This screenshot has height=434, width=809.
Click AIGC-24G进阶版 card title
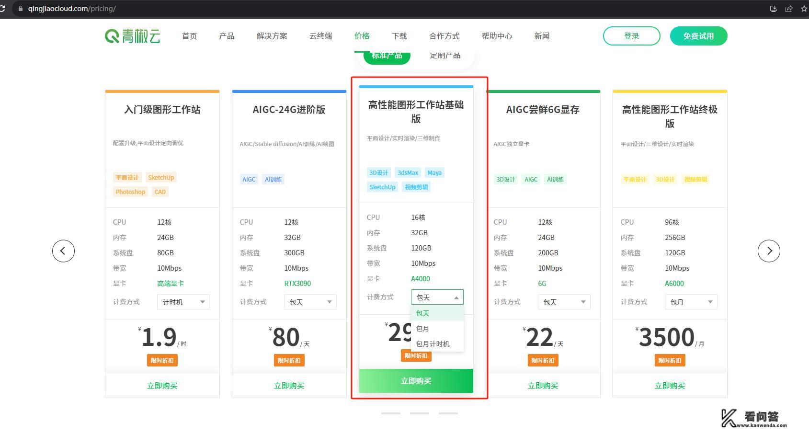tap(289, 110)
